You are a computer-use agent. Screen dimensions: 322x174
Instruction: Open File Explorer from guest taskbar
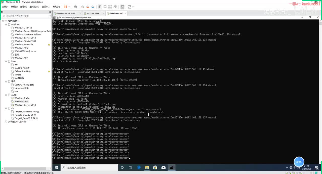(x=147, y=167)
